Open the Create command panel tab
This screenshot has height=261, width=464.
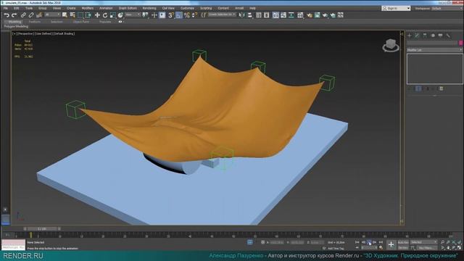pos(410,36)
